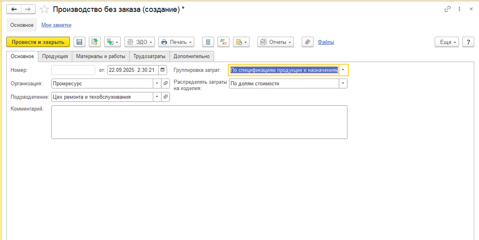Viewport: 479px width, 240px height.
Task: Click the paperclip attachments icon
Action: (x=307, y=42)
